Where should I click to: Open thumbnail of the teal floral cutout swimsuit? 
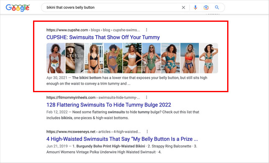pos(171,58)
